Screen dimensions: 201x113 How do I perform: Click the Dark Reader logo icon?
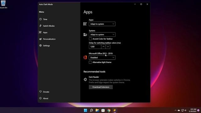85,79
